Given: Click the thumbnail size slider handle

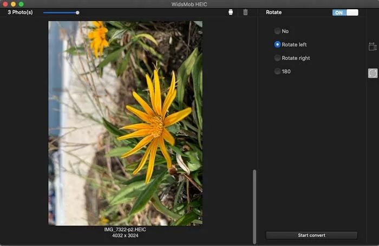Looking at the screenshot, I should click(77, 12).
